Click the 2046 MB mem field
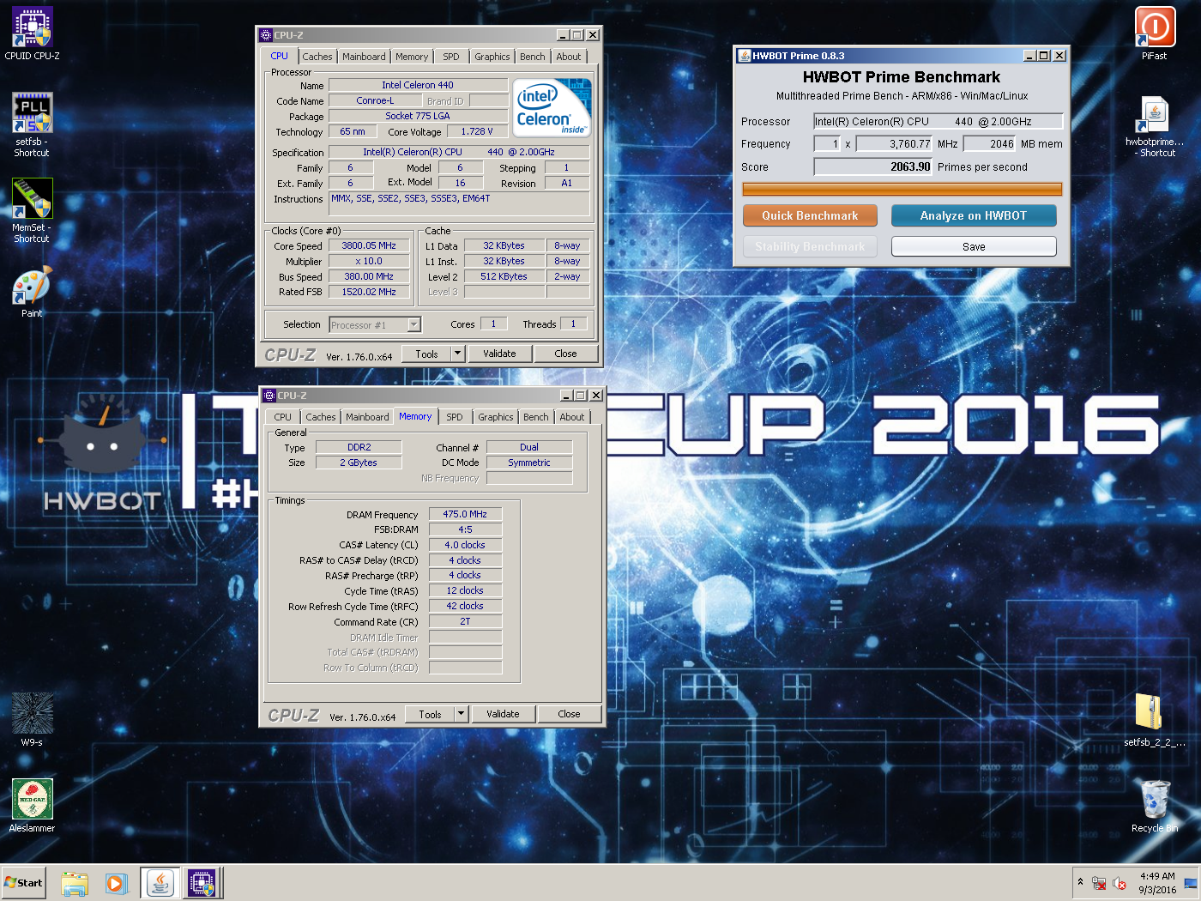 [990, 144]
